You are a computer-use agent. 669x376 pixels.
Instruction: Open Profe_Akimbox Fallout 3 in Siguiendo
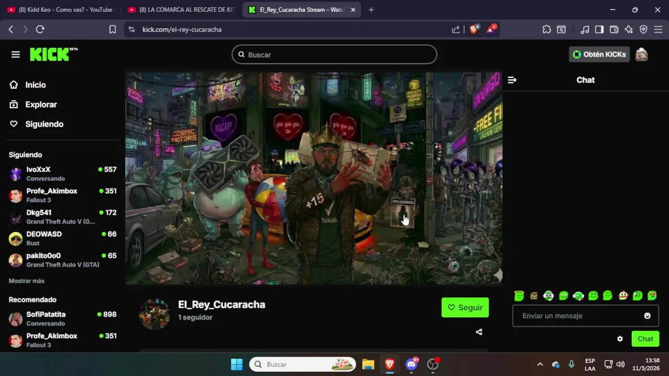63,195
